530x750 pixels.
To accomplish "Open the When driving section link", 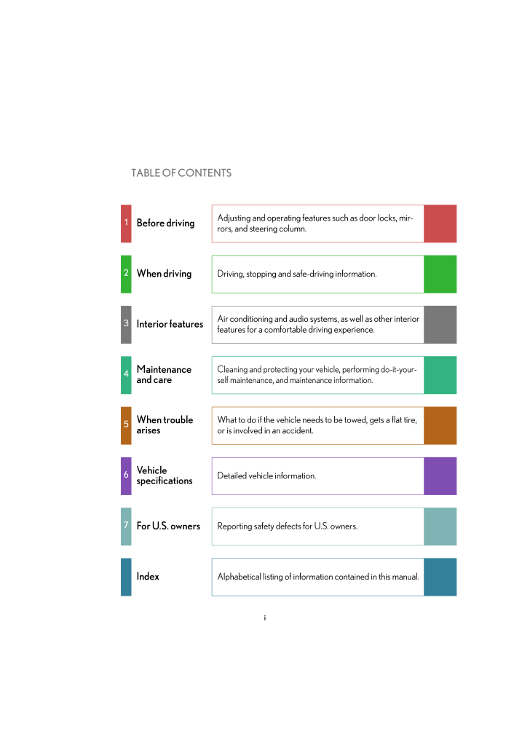I will [x=164, y=274].
